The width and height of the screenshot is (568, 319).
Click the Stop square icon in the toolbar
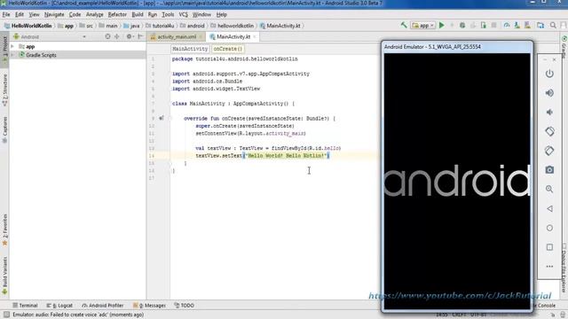(x=493, y=26)
